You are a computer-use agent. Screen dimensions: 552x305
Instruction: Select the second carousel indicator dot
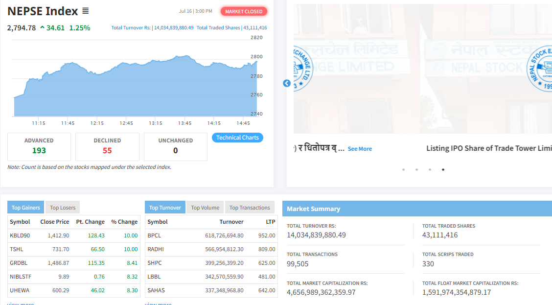416,169
